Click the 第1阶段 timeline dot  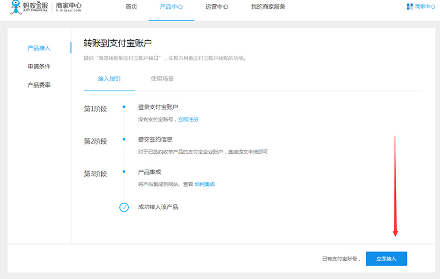coord(124,107)
